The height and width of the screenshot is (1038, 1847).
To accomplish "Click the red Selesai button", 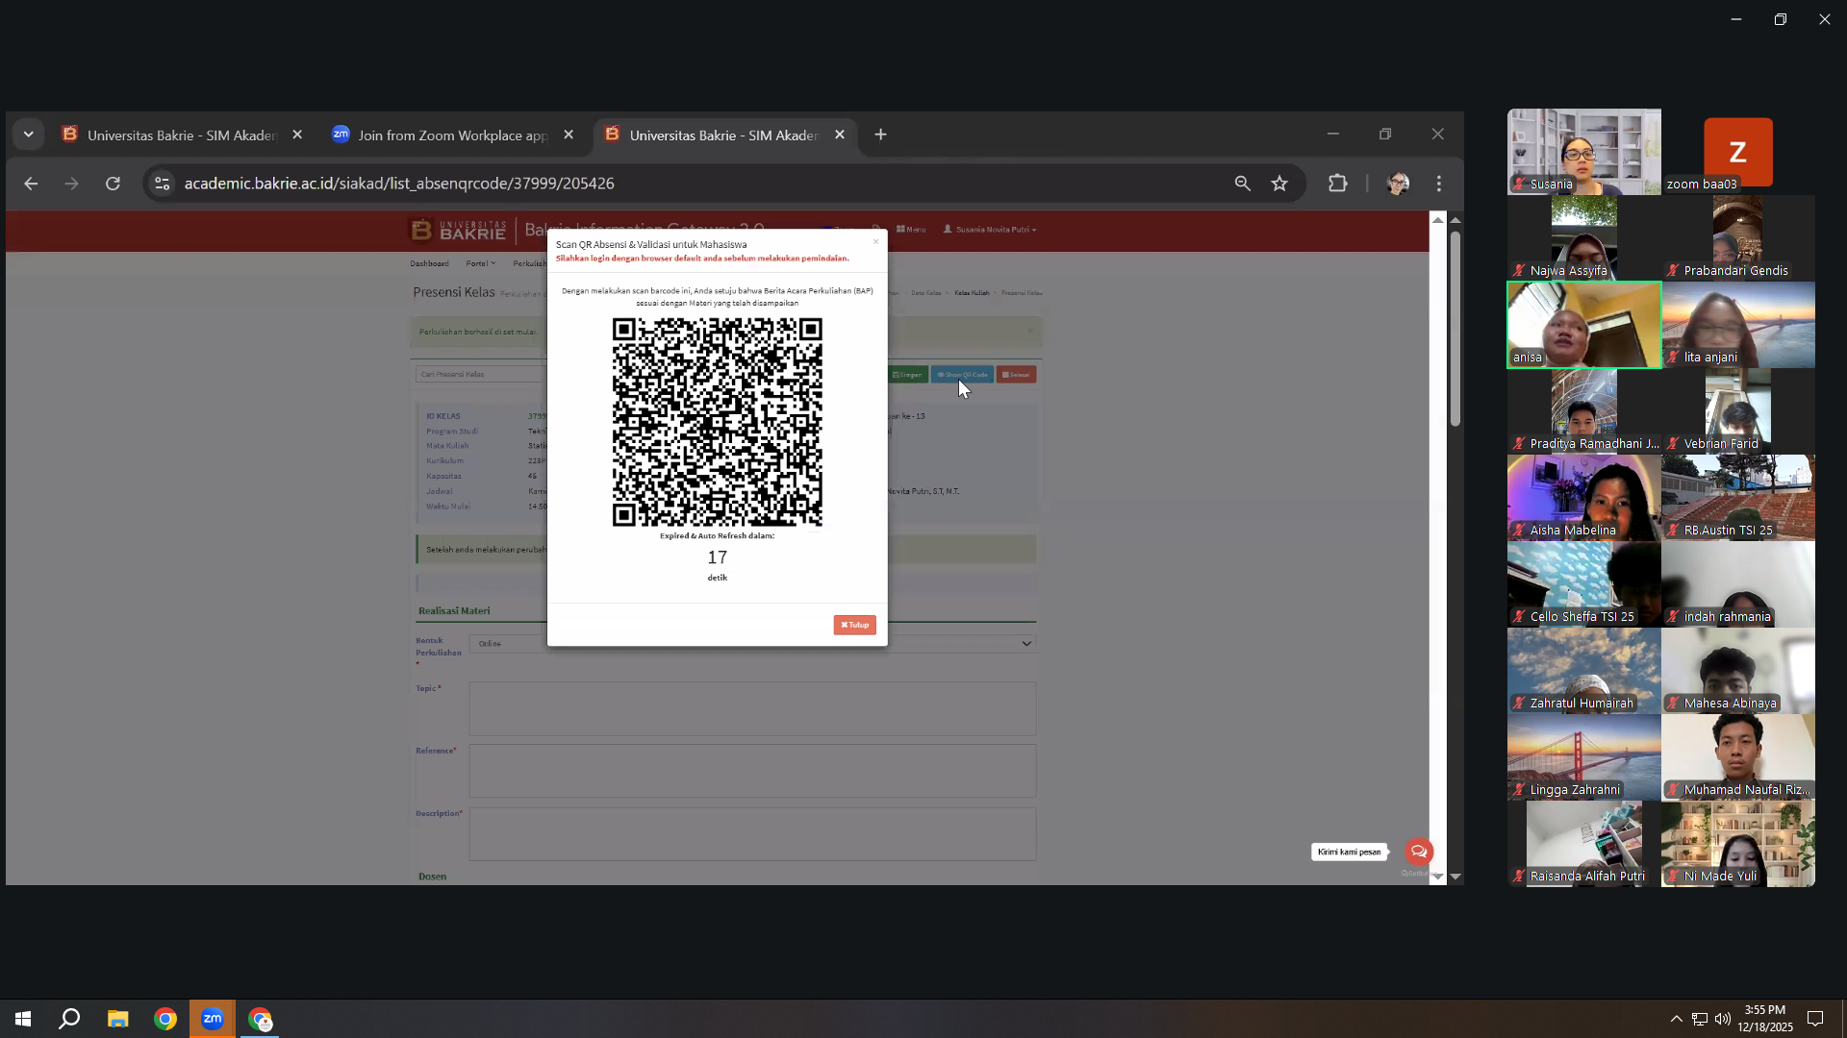I will coord(1016,375).
